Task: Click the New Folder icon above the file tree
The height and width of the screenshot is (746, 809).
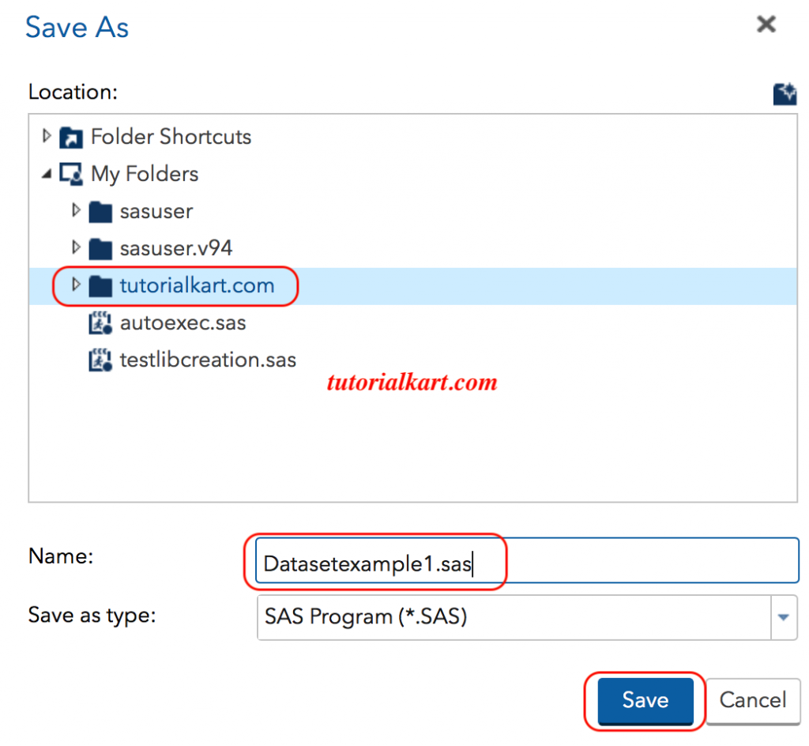Action: pyautogui.click(x=785, y=92)
